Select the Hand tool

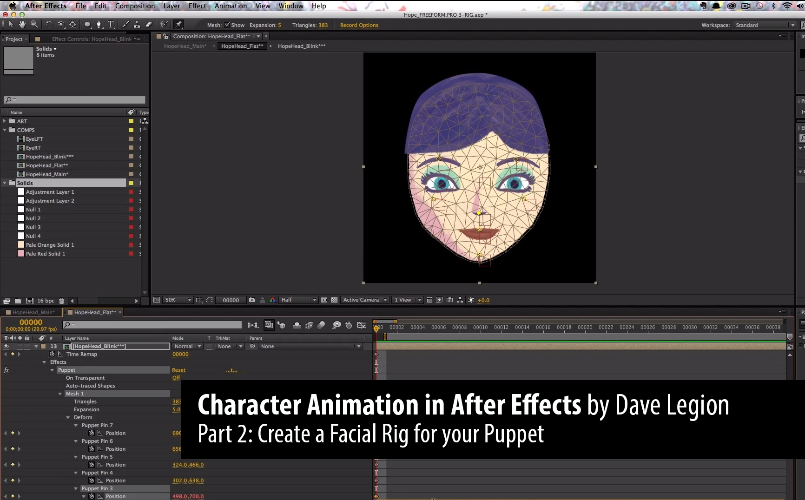(x=22, y=24)
